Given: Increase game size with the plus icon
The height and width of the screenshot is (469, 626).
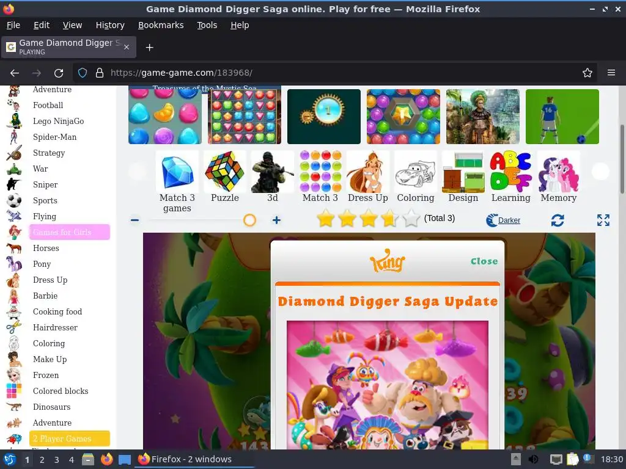Looking at the screenshot, I should coord(276,220).
